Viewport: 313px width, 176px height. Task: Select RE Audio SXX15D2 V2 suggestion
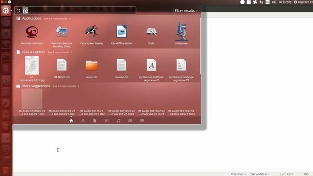pyautogui.click(x=151, y=112)
